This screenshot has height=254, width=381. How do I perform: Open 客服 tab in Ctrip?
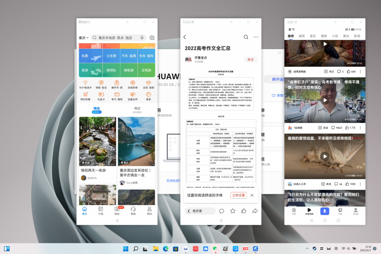coord(133,211)
